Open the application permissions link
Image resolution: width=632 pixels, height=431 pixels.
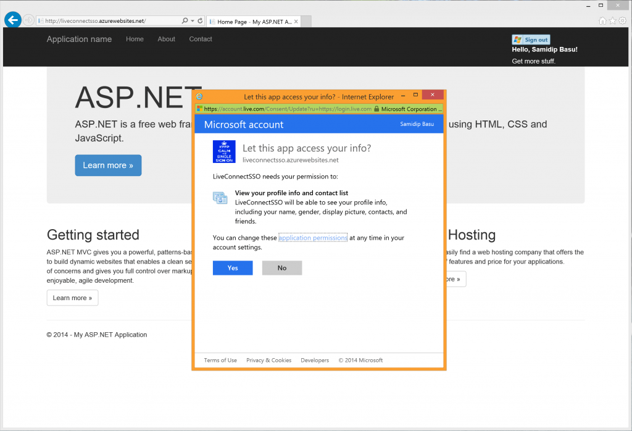[x=313, y=238]
